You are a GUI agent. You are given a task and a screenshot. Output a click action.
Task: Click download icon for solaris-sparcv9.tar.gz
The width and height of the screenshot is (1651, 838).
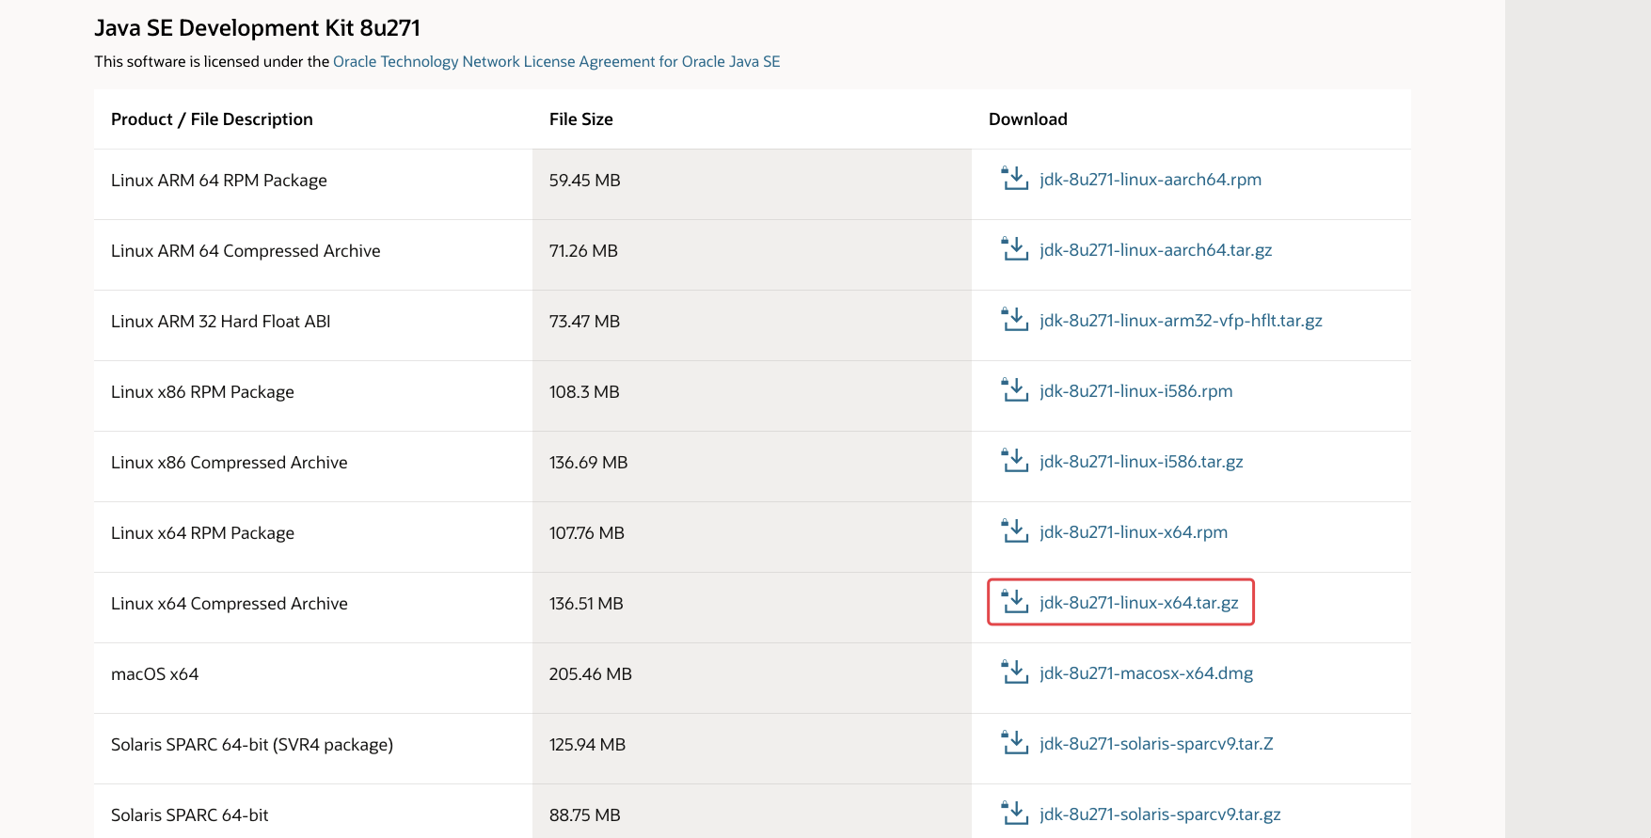tap(1014, 814)
